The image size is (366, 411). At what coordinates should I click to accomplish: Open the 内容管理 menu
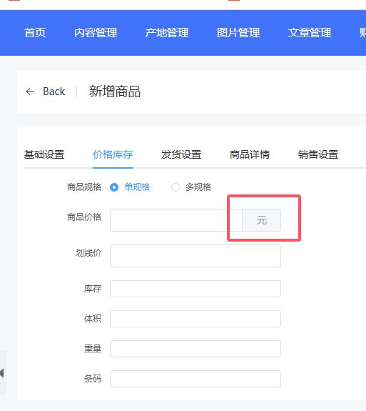click(x=96, y=33)
